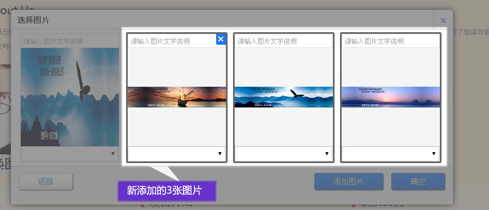
Task: Click the 选择图片 dialog title
Action: pos(33,20)
